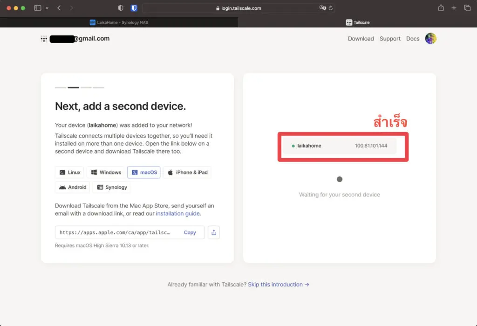The height and width of the screenshot is (326, 477).
Task: Select the macOS platform option
Action: point(144,172)
